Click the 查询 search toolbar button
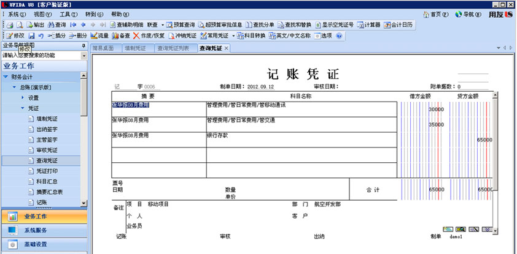This screenshot has height=254, width=517. click(x=56, y=25)
